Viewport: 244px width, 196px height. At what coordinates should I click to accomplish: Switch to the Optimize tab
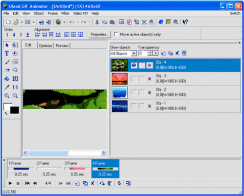click(45, 45)
